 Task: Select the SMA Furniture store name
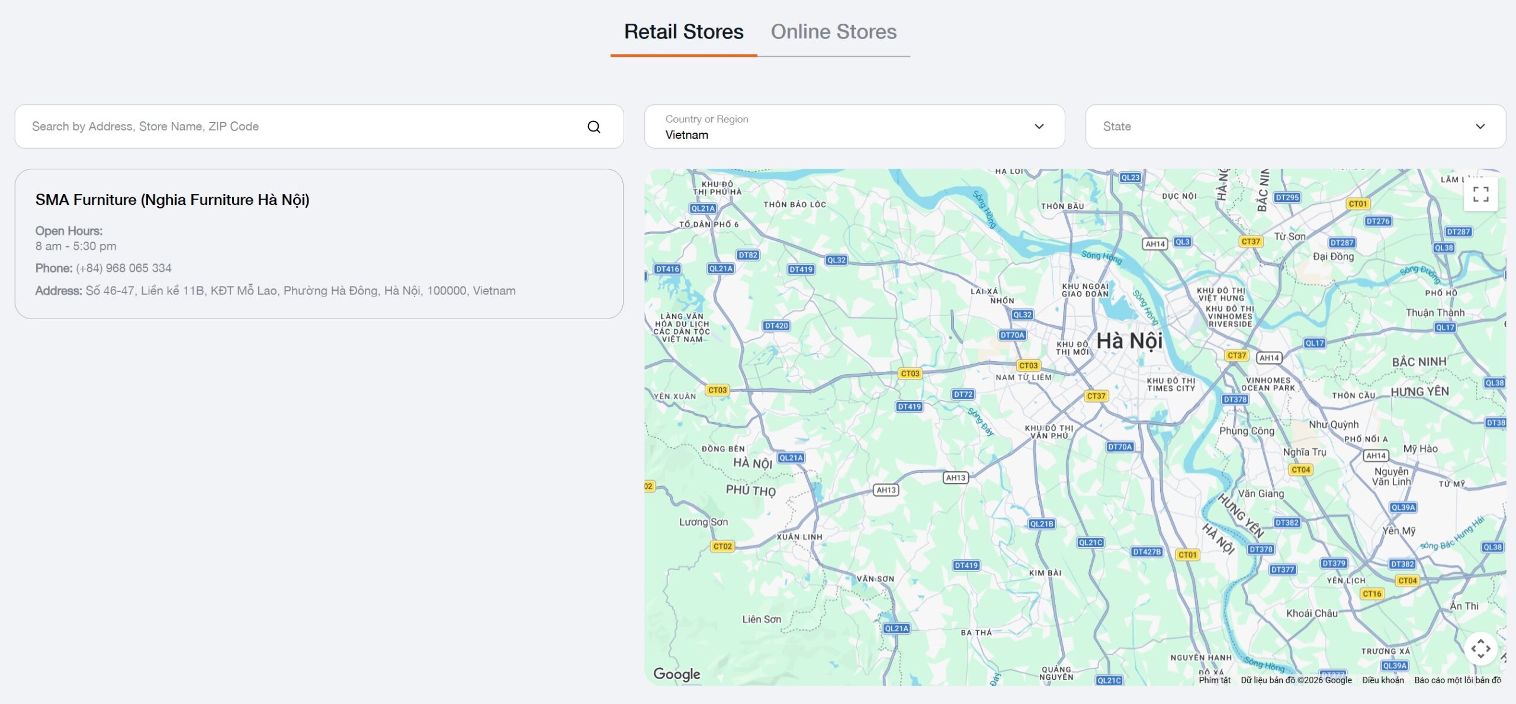(x=172, y=200)
